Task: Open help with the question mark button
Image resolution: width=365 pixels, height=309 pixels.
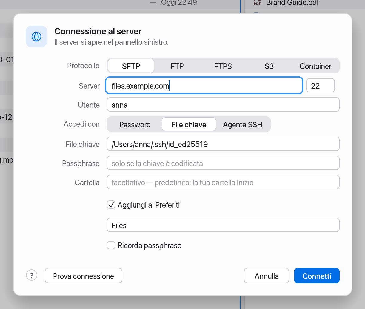Action: click(32, 275)
